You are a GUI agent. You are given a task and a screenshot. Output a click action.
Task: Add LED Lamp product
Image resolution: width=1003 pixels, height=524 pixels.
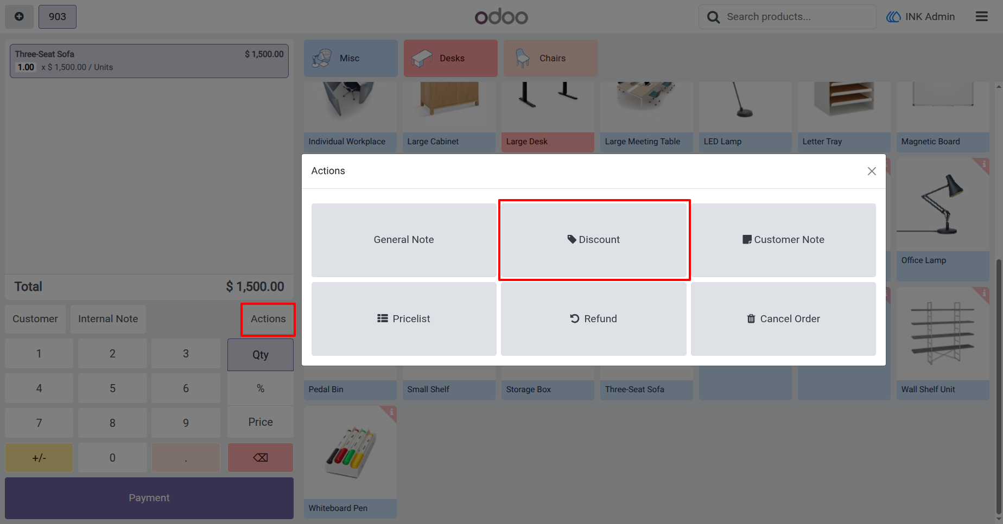(x=746, y=117)
